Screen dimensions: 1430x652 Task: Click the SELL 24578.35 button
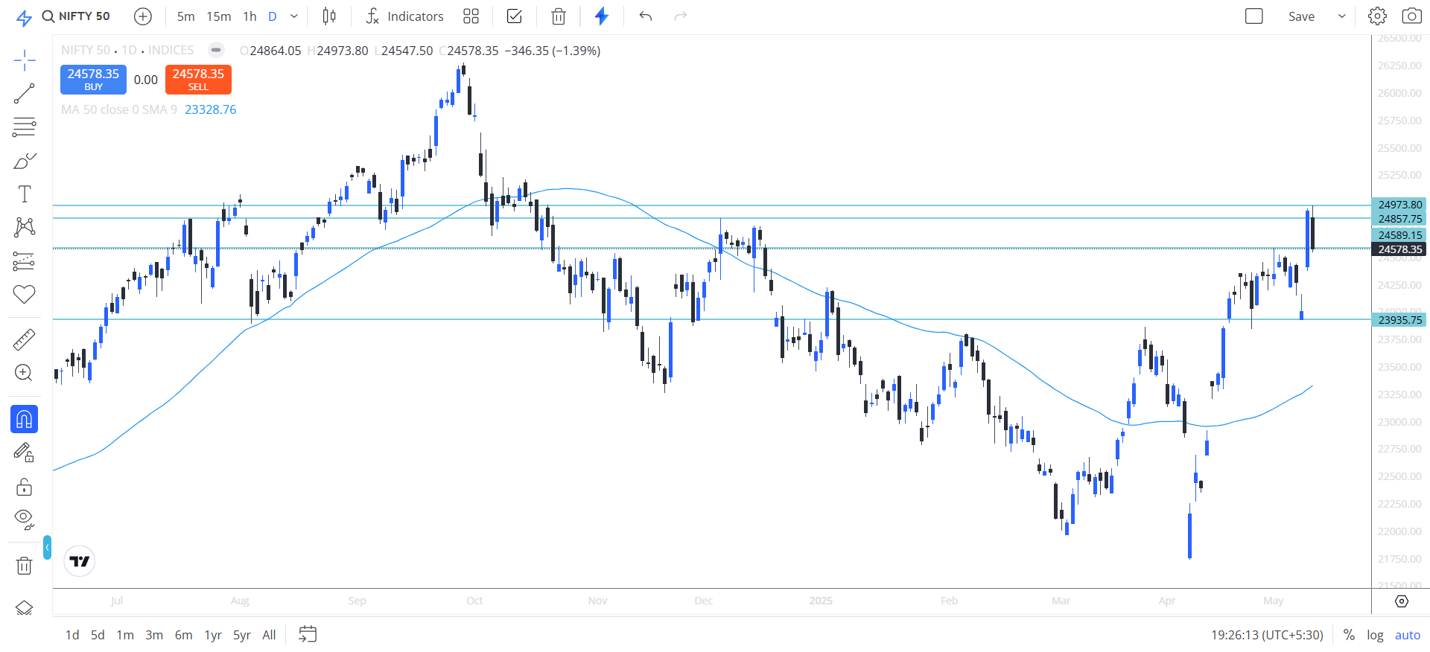tap(198, 80)
